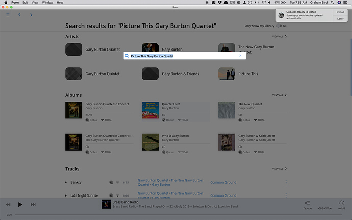The height and width of the screenshot is (220, 352).
Task: Go back with the left arrow
Action: pyautogui.click(x=19, y=15)
